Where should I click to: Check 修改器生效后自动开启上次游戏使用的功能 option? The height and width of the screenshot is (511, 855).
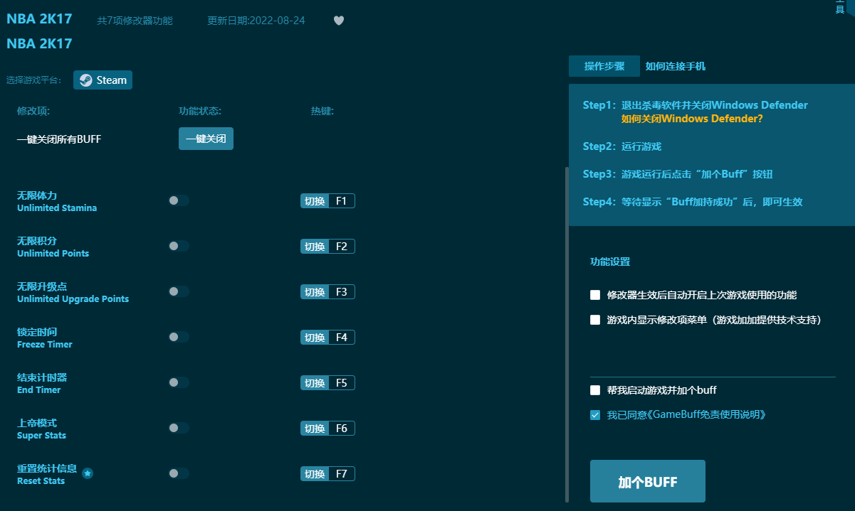(x=595, y=295)
